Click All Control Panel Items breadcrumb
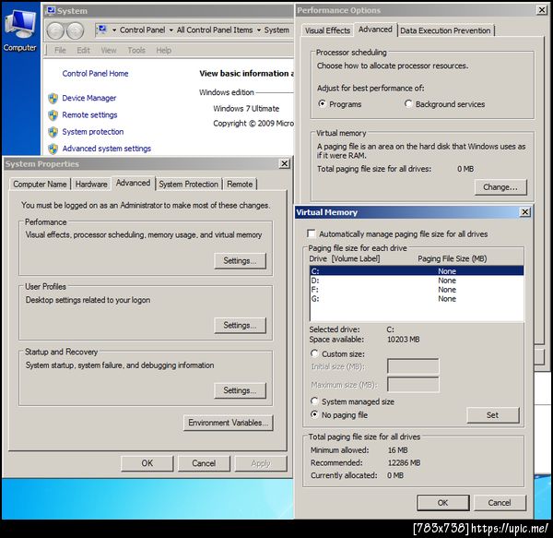553x538 pixels. [215, 30]
